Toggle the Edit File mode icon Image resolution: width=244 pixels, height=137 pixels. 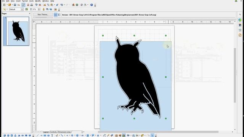tap(23, 5)
